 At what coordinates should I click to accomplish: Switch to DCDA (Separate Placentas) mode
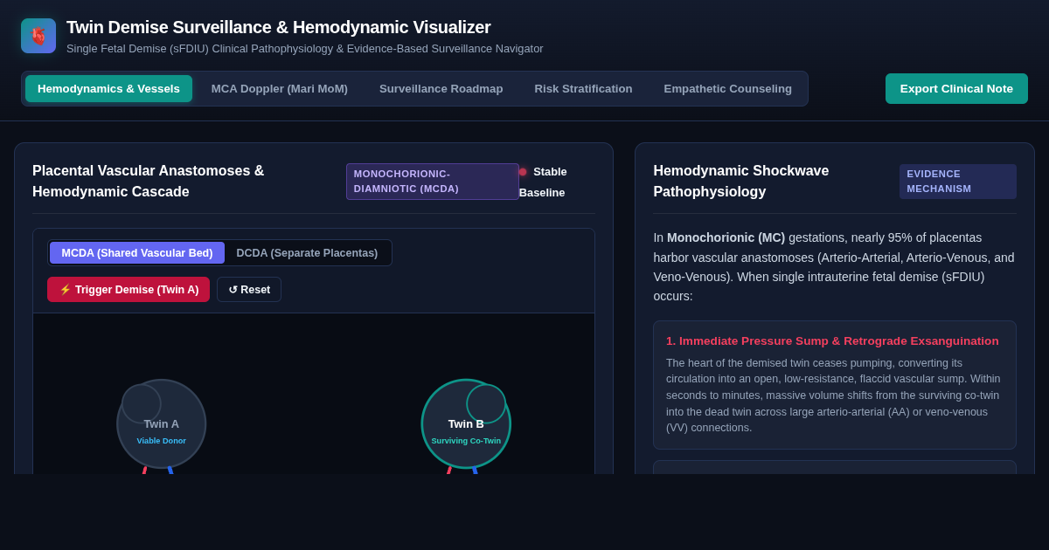click(307, 253)
